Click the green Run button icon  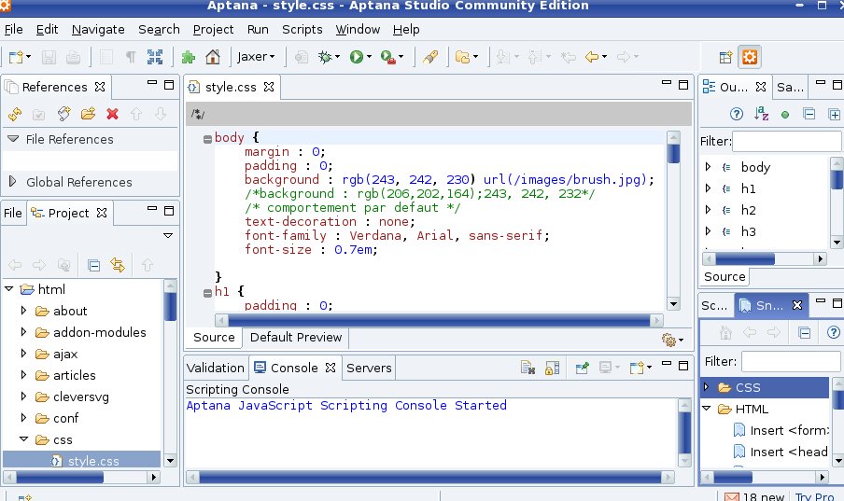tap(357, 57)
